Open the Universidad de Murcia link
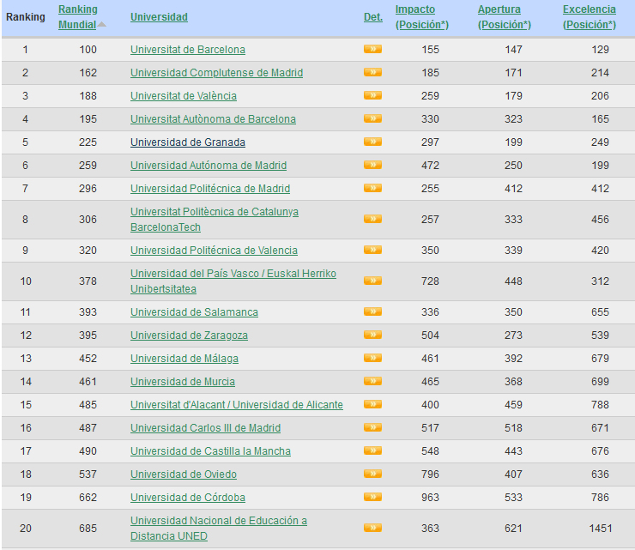 coord(182,382)
